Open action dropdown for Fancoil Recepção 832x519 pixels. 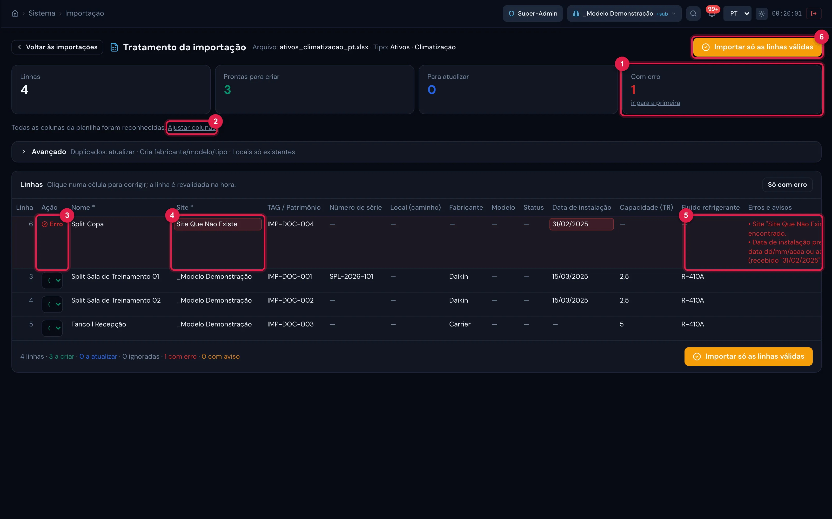[52, 328]
